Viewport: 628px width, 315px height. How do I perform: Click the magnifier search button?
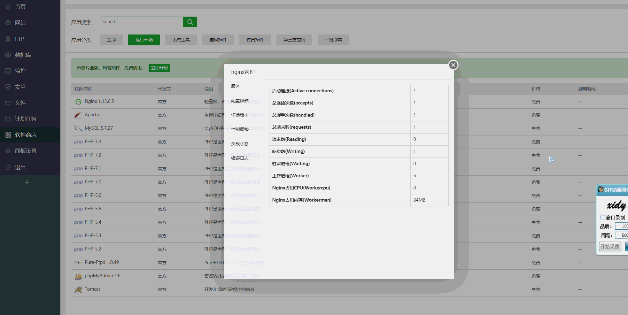coord(190,22)
